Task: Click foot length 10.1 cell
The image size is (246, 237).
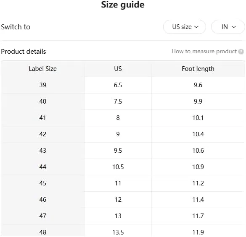Action: (x=198, y=118)
